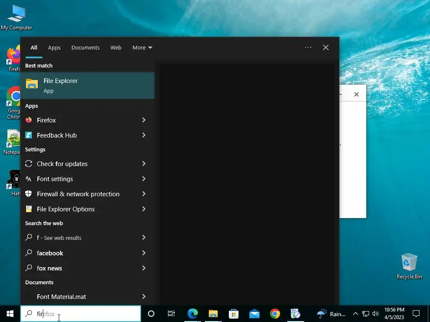Open the More filter dropdown

tap(142, 48)
